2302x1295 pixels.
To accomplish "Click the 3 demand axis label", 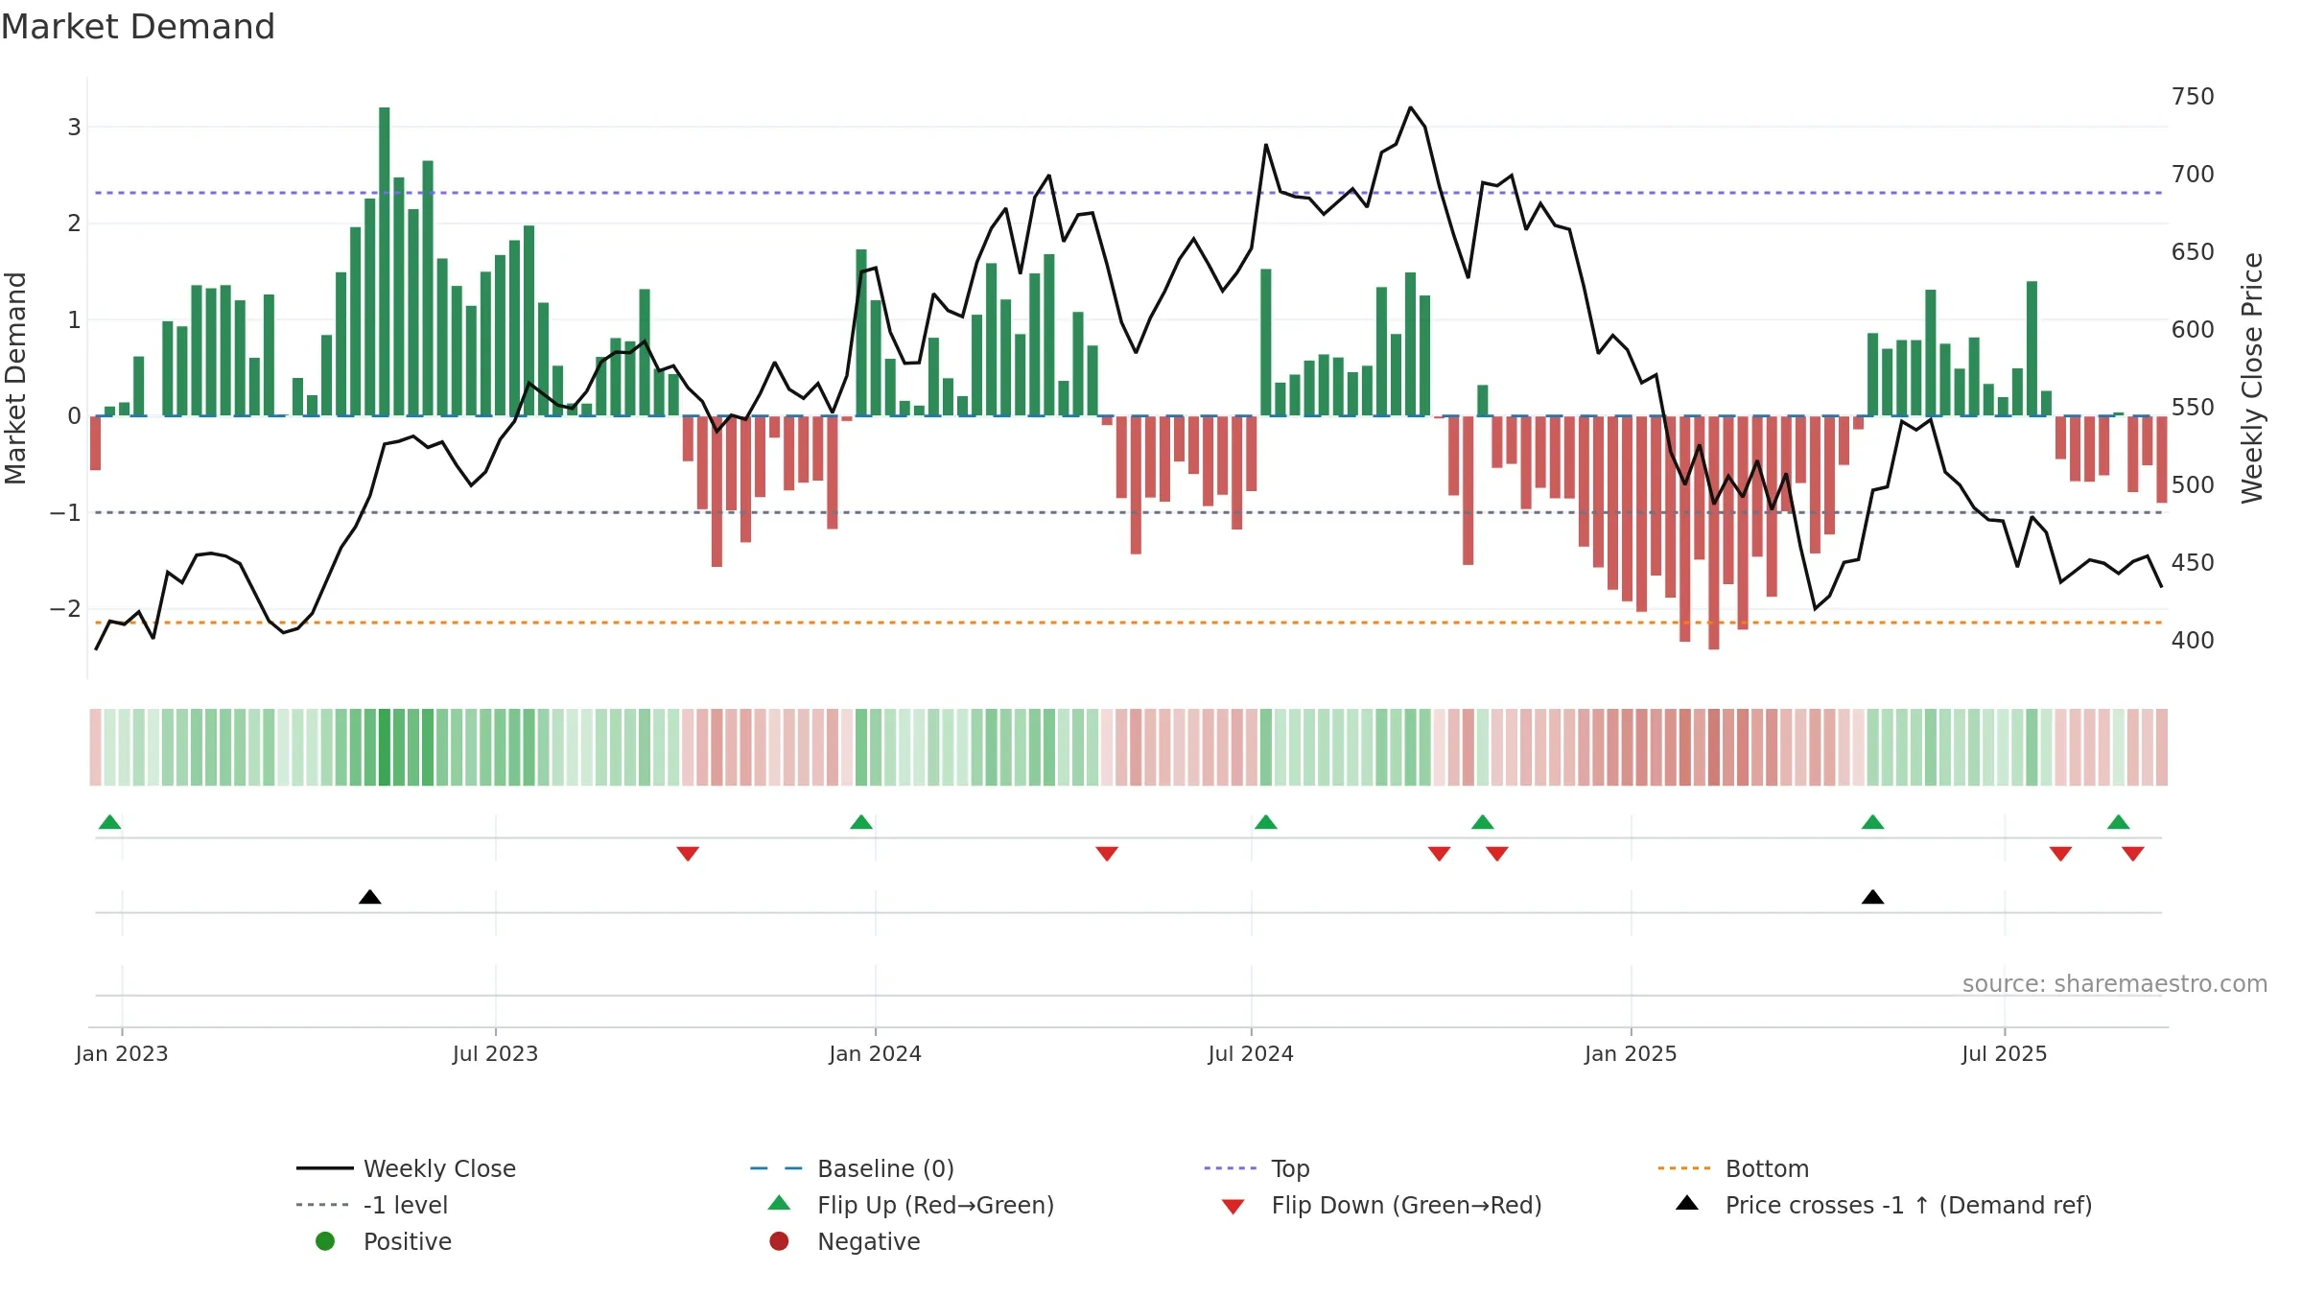I will tap(74, 127).
